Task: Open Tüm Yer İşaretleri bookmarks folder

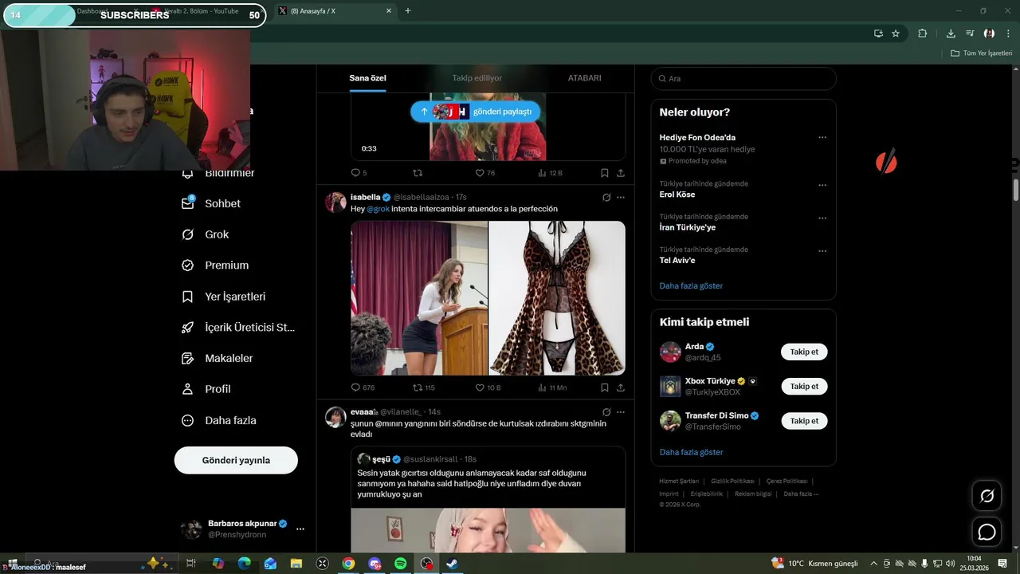Action: [x=981, y=53]
